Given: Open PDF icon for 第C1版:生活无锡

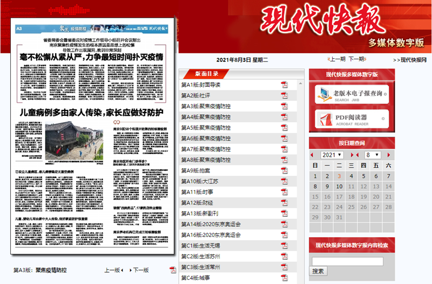Looking at the screenshot, I should coord(285,246).
